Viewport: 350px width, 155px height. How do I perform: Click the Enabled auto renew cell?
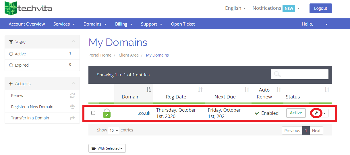click(267, 113)
